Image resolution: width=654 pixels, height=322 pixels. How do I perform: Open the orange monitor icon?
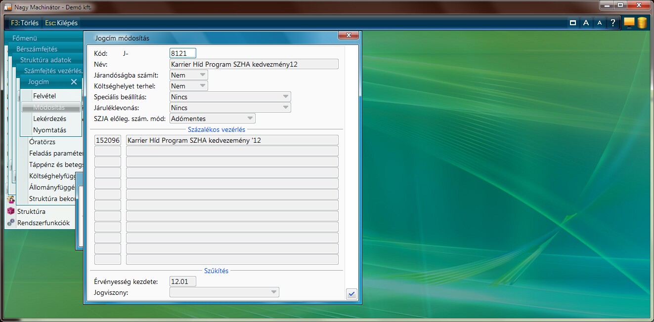coord(629,22)
